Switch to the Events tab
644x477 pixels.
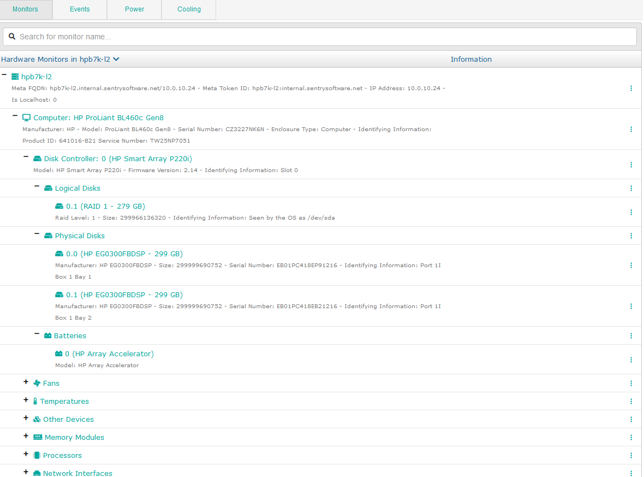80,9
